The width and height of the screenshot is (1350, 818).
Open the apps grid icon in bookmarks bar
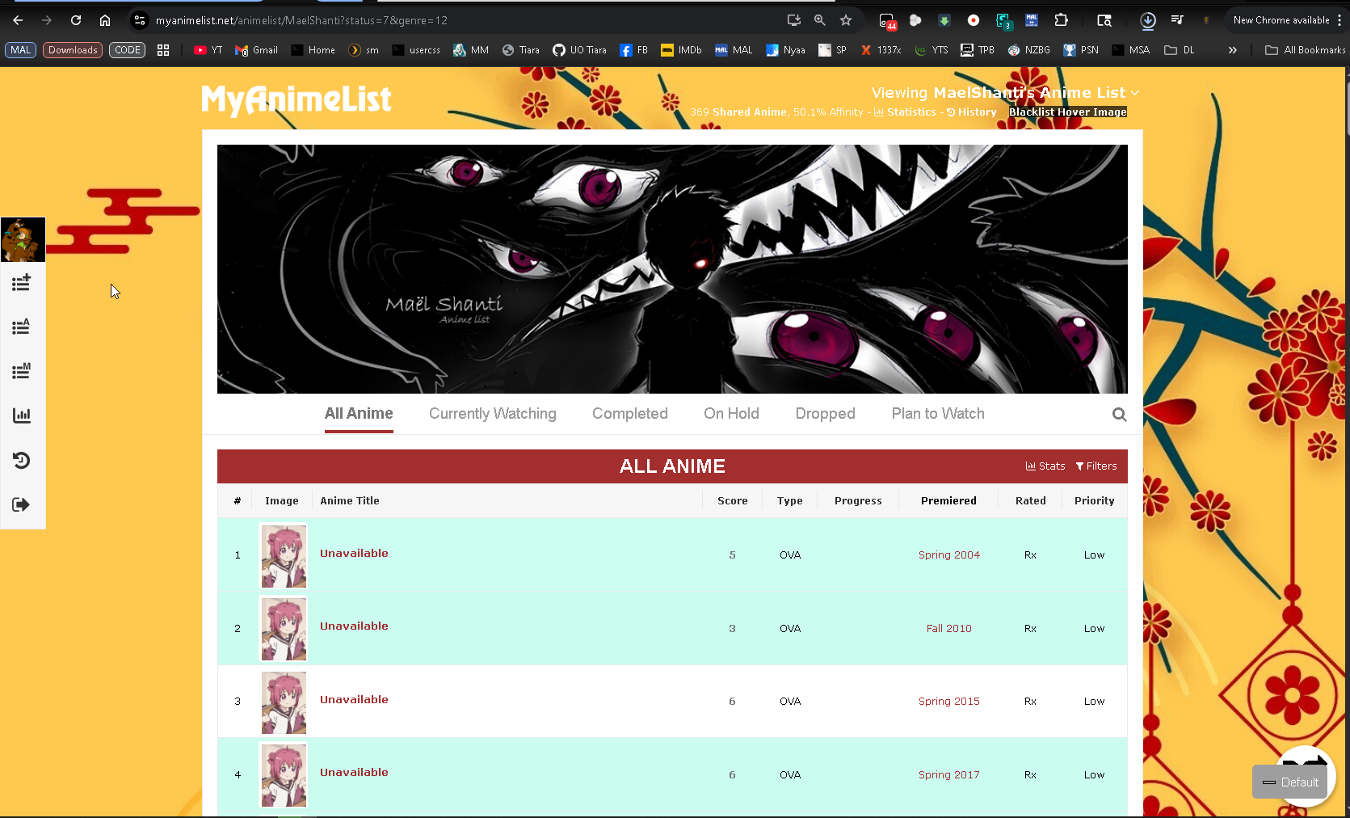click(x=163, y=50)
